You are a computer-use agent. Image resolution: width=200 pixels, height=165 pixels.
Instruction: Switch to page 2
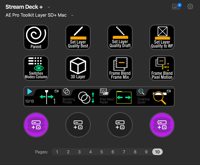coord(68,152)
